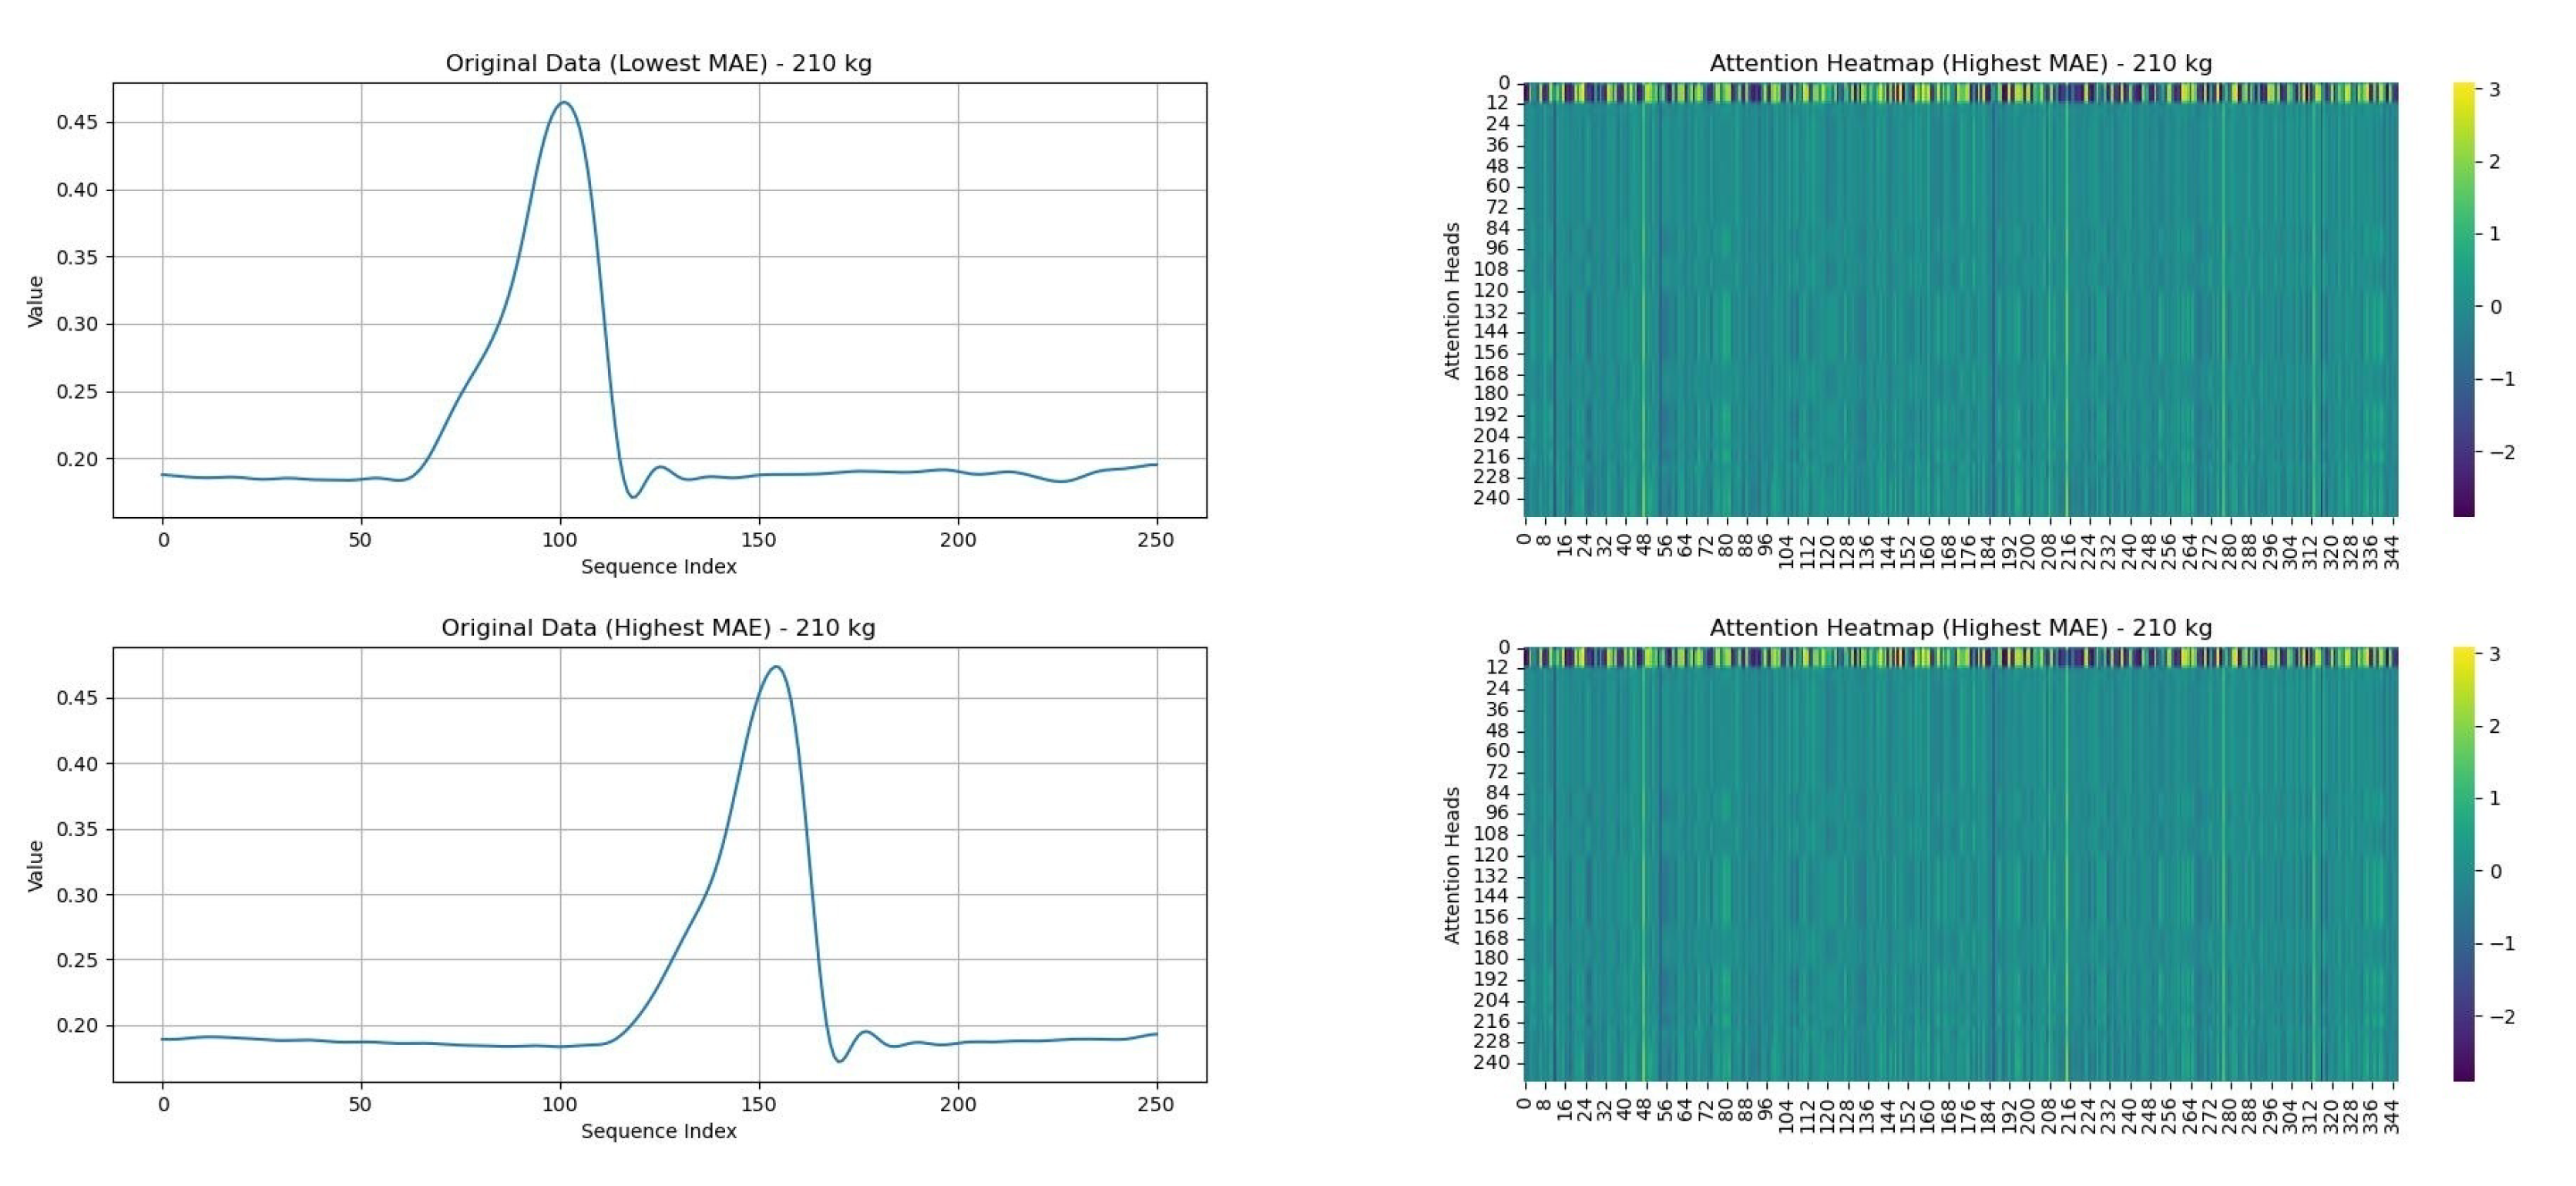Click x-tick '0' on the Highest MAE line plot
Screen dimensions: 2576x1186
click(x=163, y=1104)
